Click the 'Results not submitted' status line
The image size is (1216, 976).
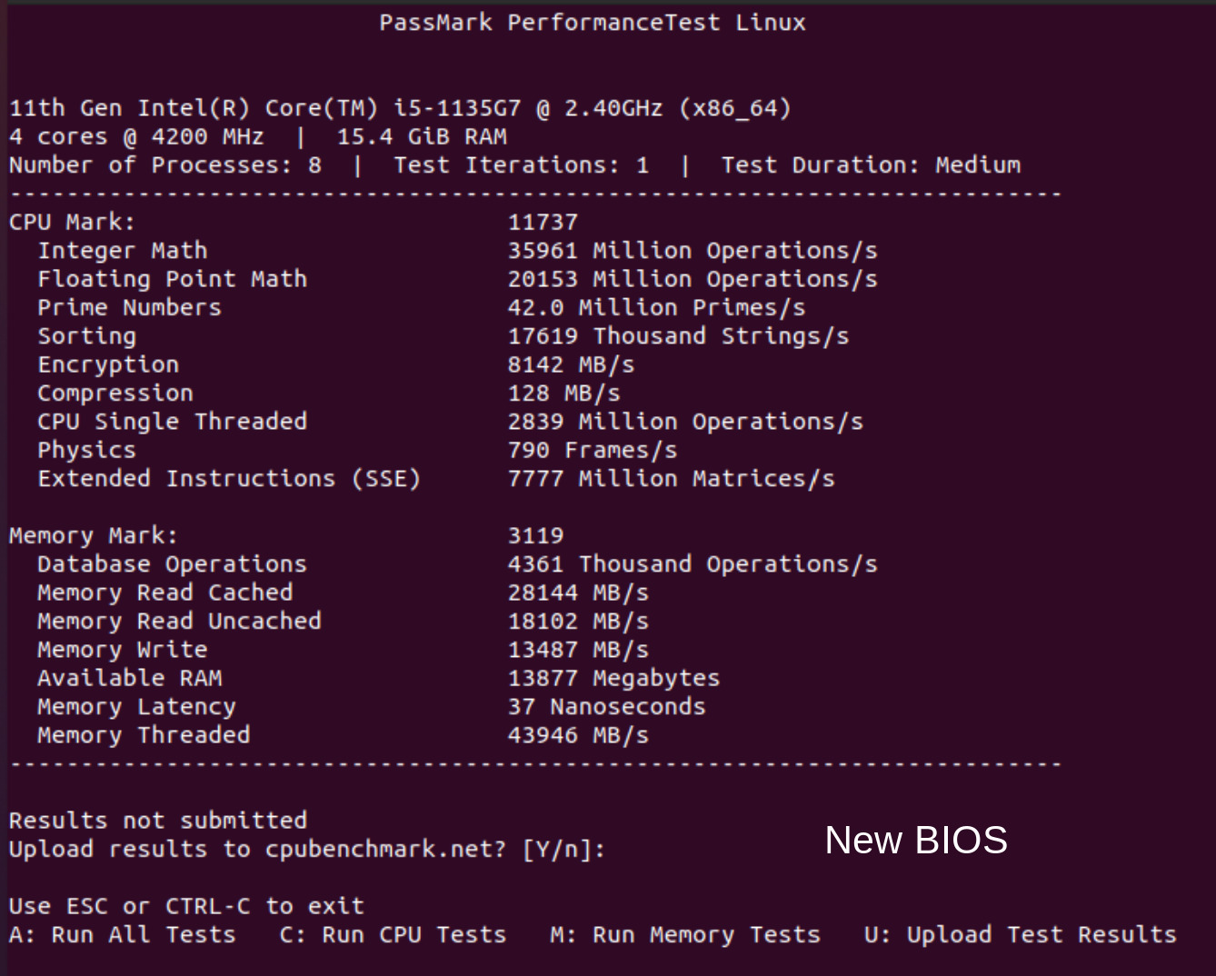(158, 821)
